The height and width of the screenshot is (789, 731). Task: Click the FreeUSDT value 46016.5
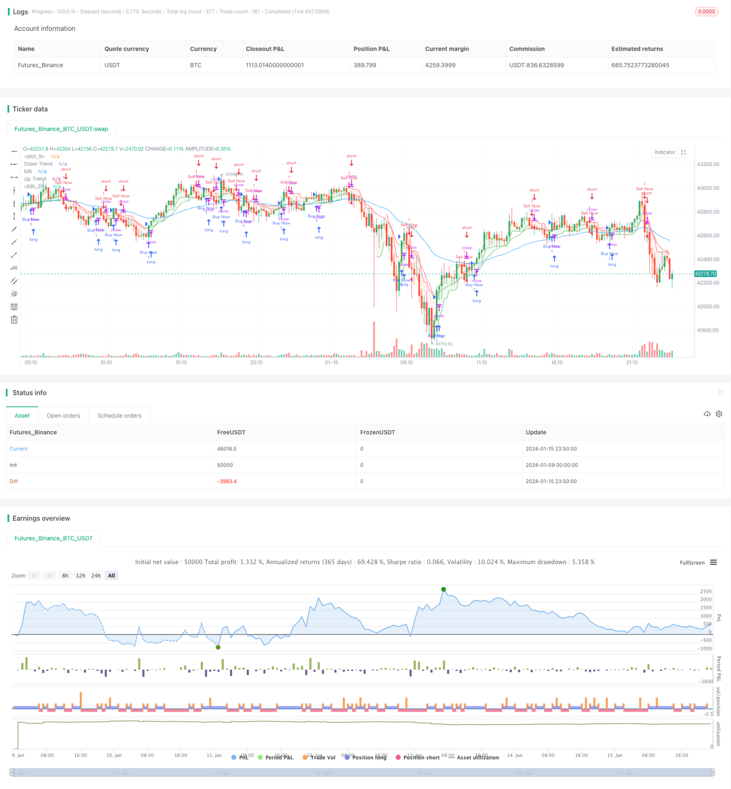[x=227, y=449]
